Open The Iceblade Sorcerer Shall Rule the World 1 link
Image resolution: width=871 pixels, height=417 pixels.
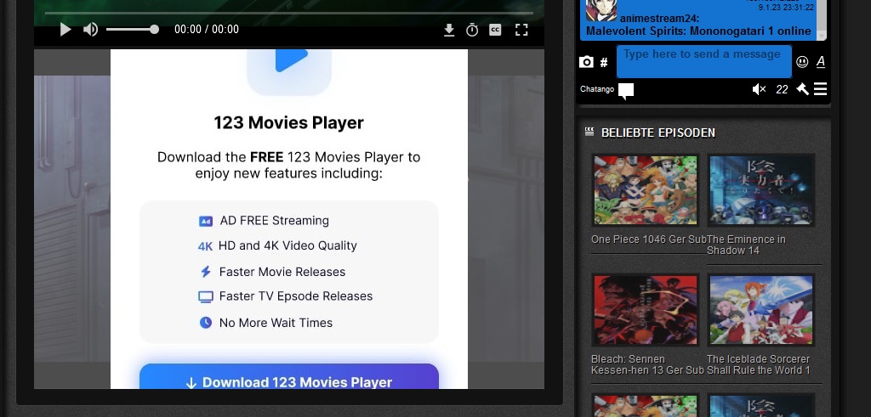(758, 364)
